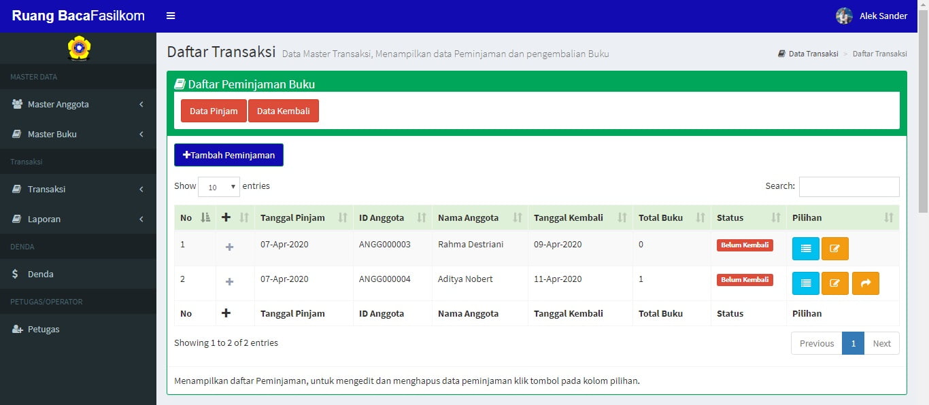Screen dimensions: 929x405
Task: Click the return arrow icon on row 2
Action: 865,283
